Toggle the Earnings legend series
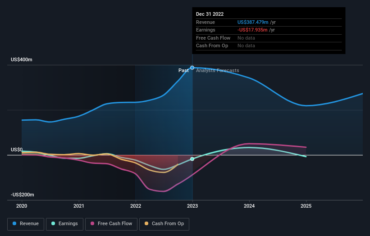Screen dimensions: 370x236 point(64,224)
